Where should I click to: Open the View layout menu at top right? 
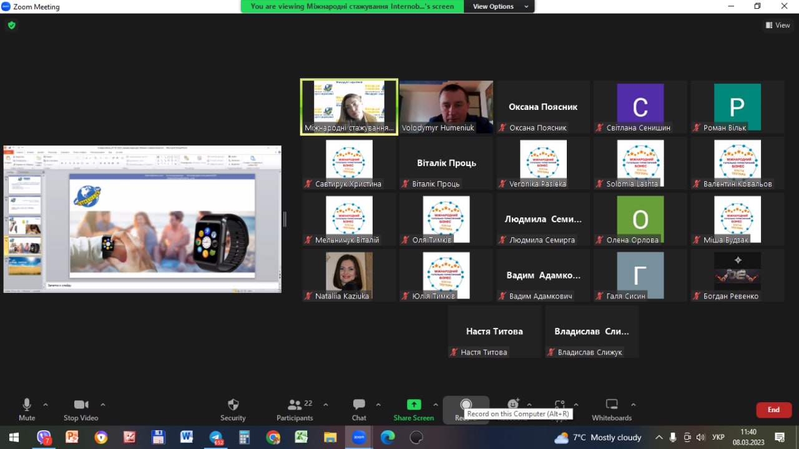click(778, 26)
